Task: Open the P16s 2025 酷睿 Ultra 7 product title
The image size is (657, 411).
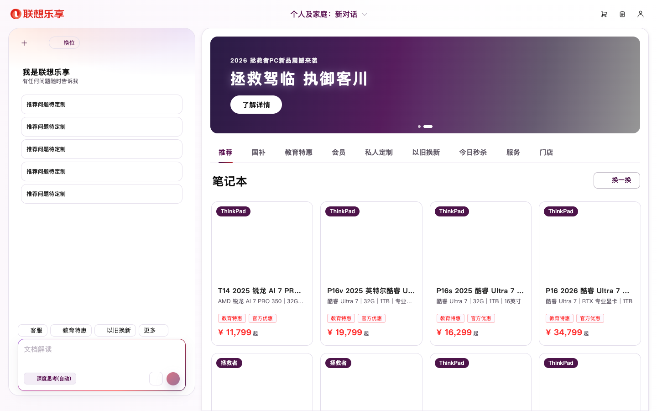Action: [x=480, y=291]
